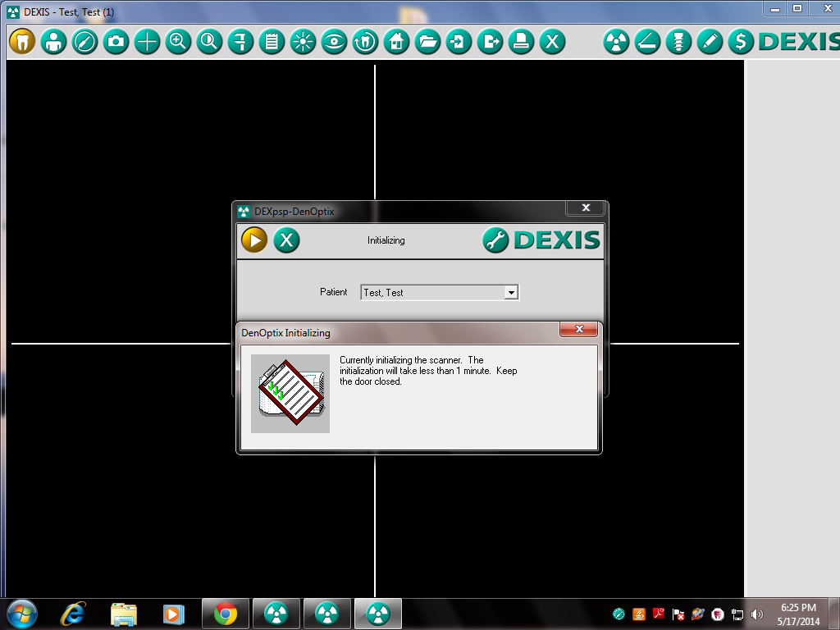Click the home icon in toolbar

click(396, 41)
